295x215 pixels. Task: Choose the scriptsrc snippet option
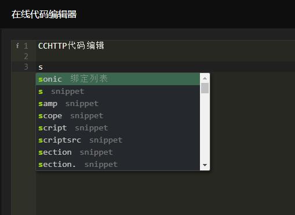[118, 140]
